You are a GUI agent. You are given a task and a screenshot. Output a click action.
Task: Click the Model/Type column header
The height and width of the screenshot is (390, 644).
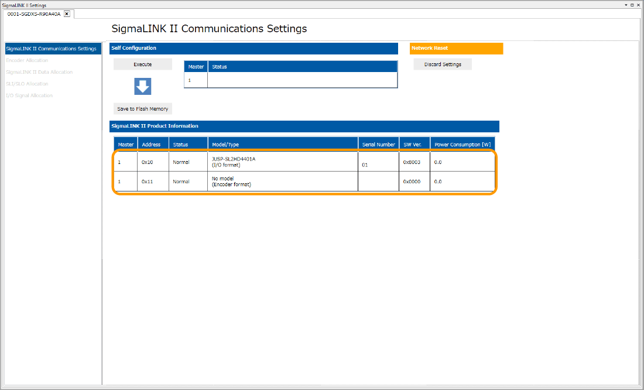point(283,145)
